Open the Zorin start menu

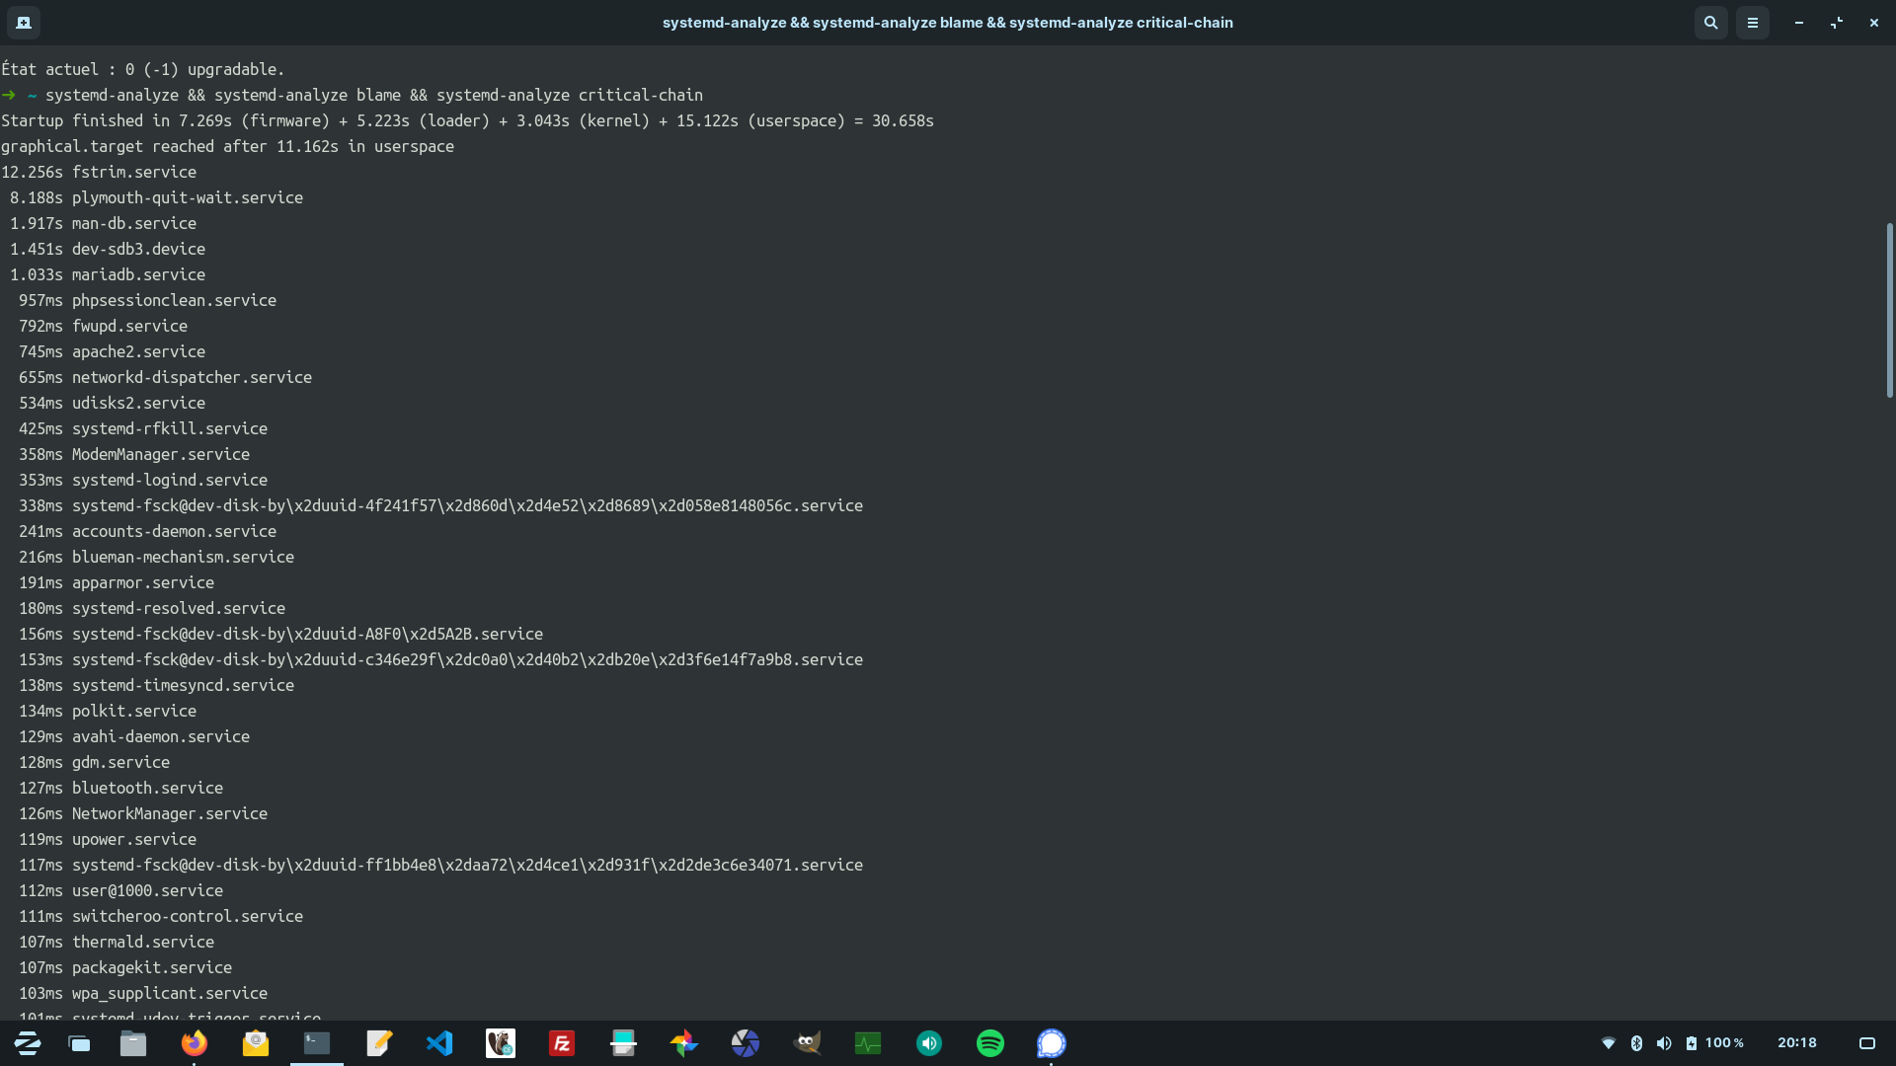pos(27,1043)
